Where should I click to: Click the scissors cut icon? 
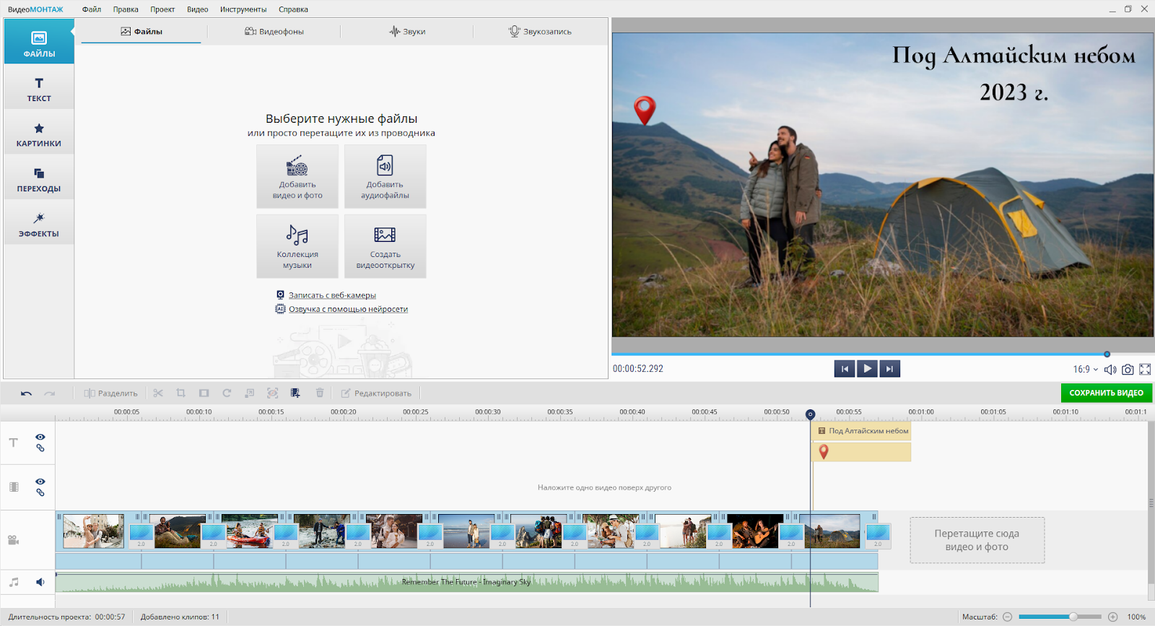(158, 393)
